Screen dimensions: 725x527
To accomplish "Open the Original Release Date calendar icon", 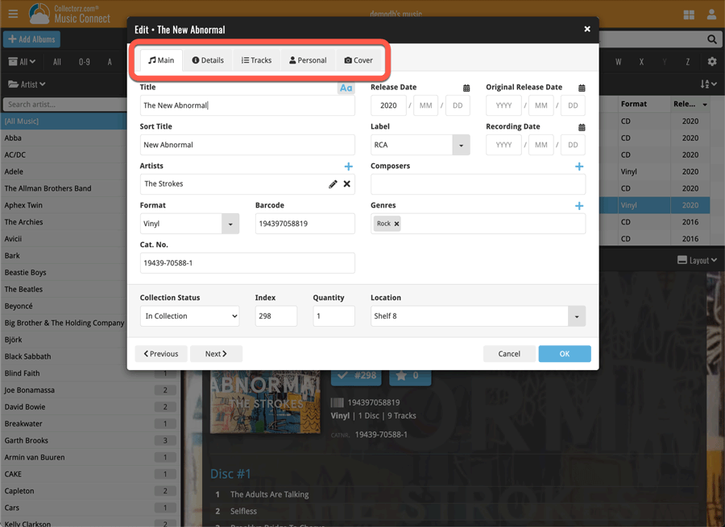I will [582, 88].
